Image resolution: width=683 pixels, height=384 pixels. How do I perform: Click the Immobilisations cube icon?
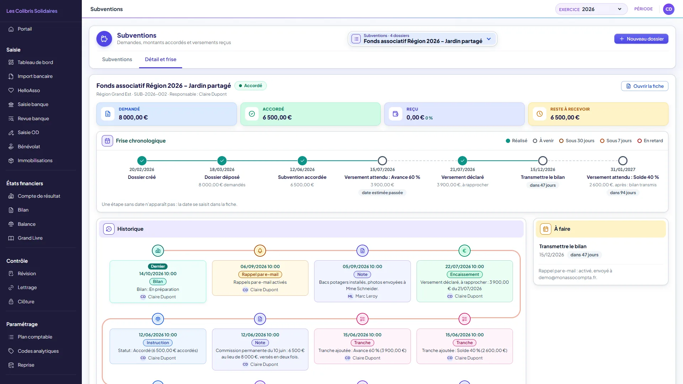(x=11, y=161)
